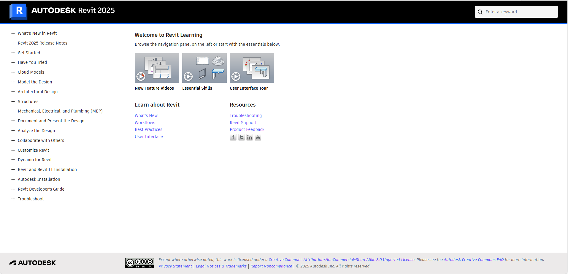
Task: Open the User Interface Tour link
Action: (249, 88)
